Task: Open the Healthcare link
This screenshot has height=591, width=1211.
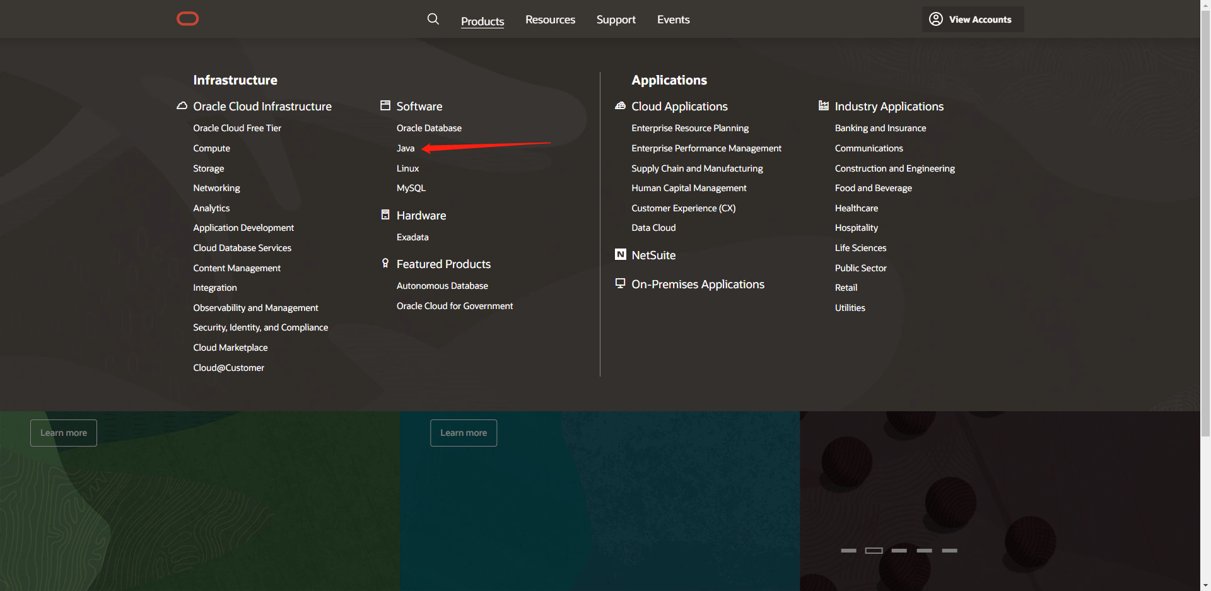Action: [x=857, y=208]
